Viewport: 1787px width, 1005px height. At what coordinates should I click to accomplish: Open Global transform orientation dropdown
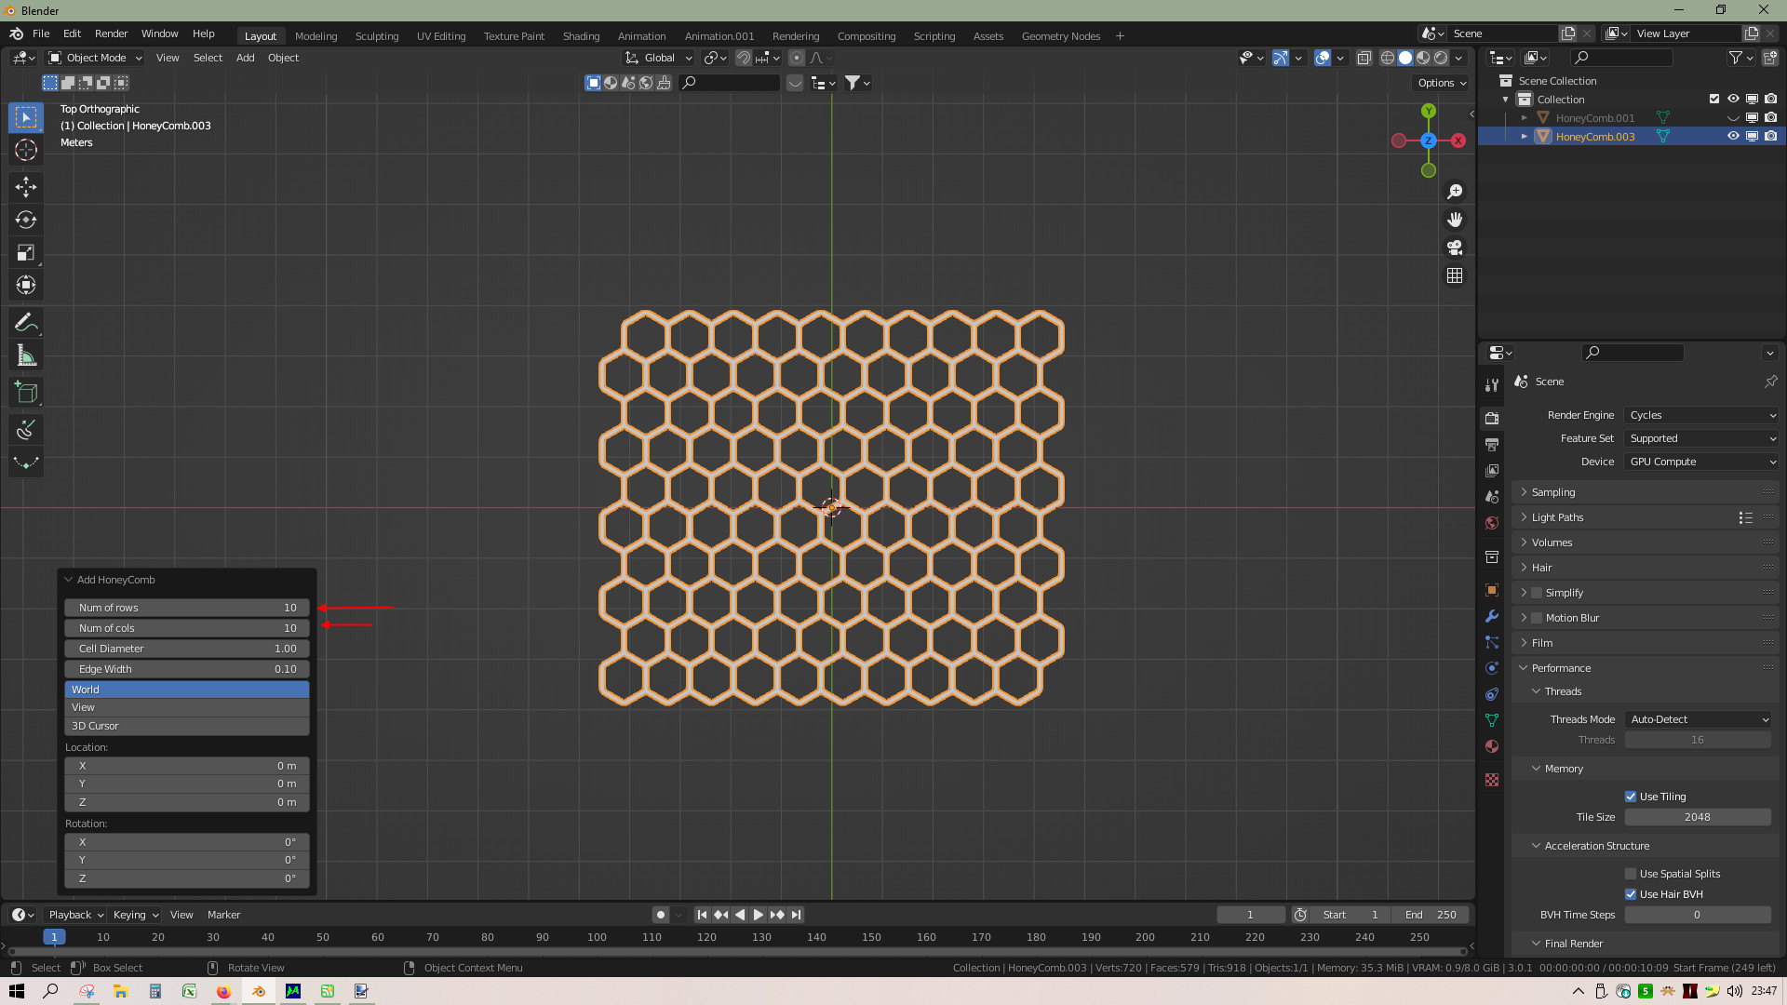tap(658, 58)
